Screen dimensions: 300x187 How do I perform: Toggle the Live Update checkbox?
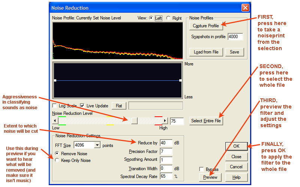[x=83, y=106]
